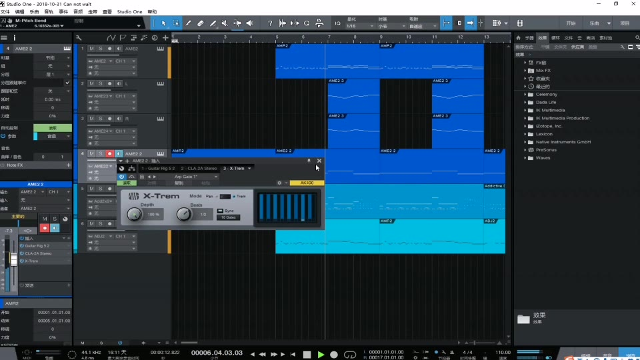Select the highlighted second tab in the browser

click(x=542, y=38)
